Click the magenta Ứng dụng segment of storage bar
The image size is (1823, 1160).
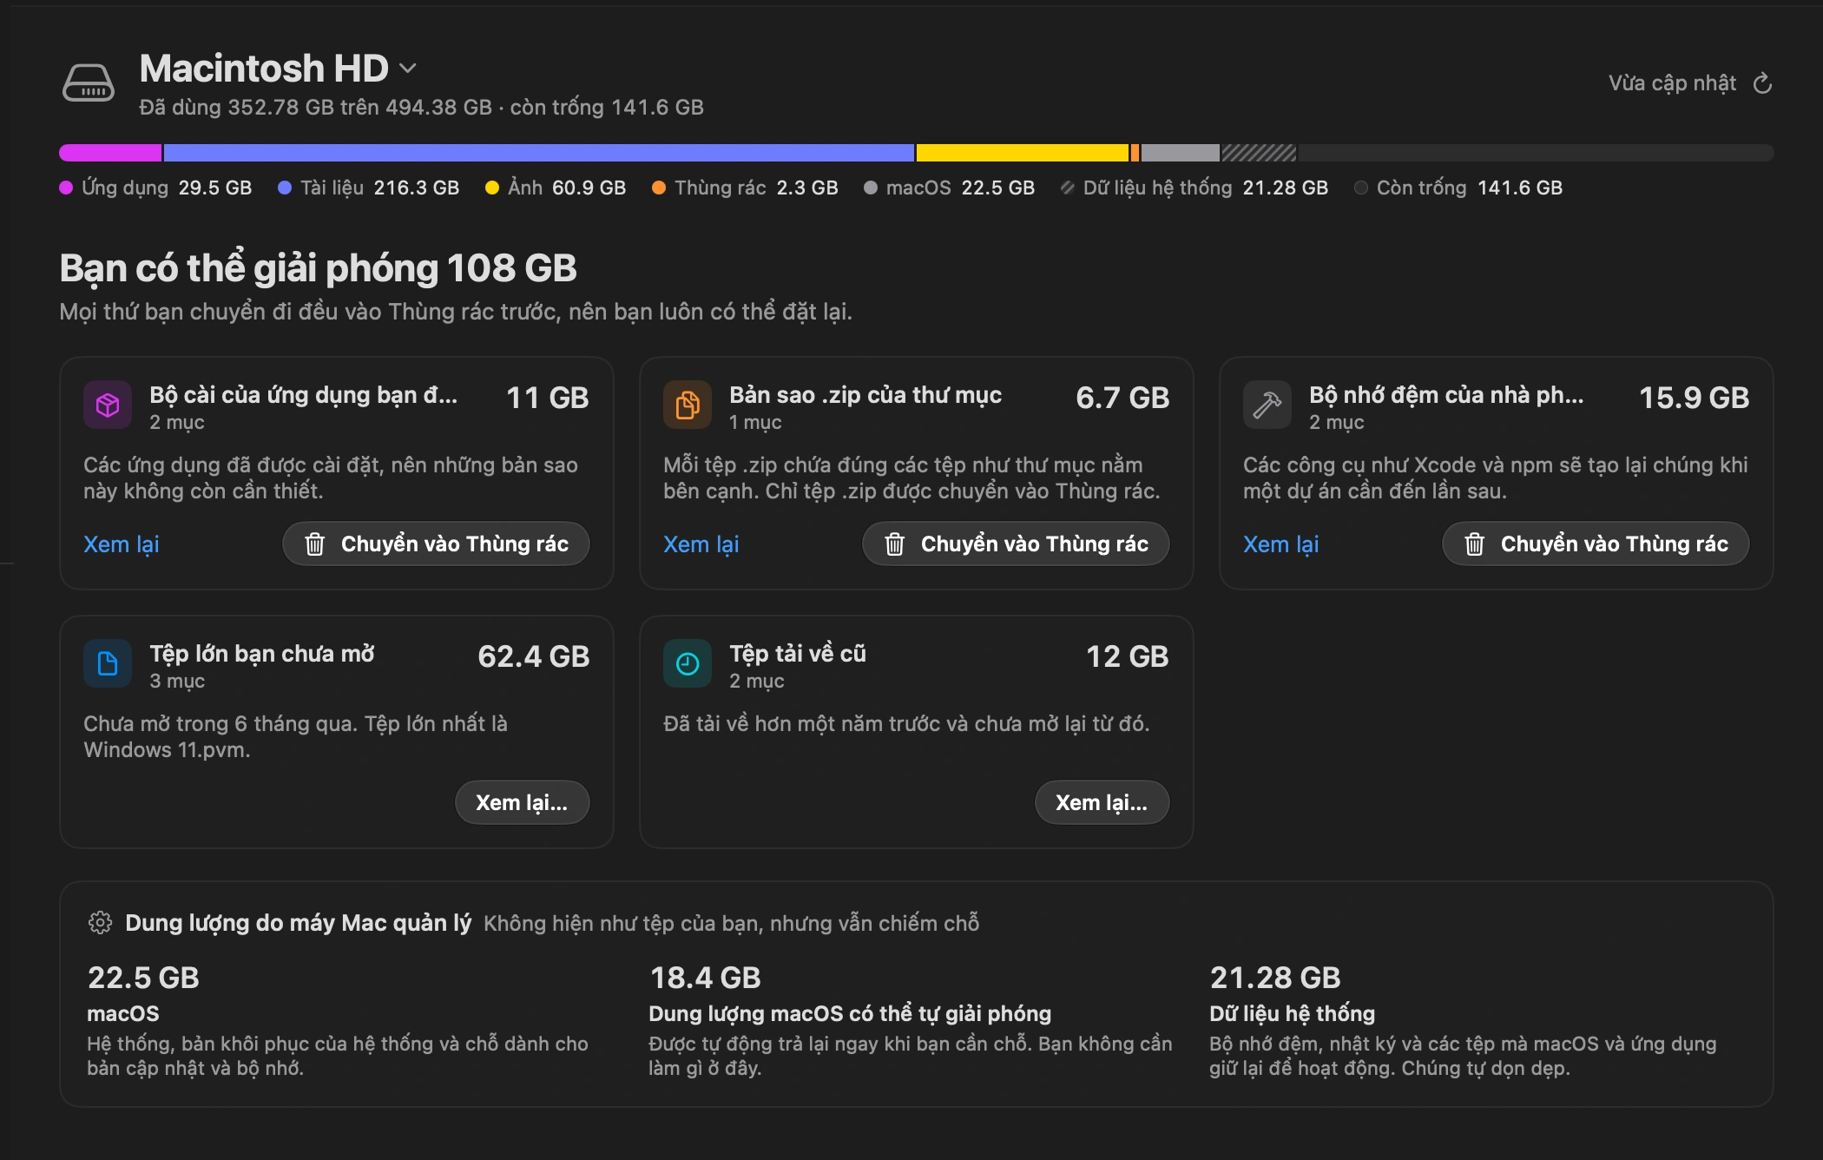[110, 153]
